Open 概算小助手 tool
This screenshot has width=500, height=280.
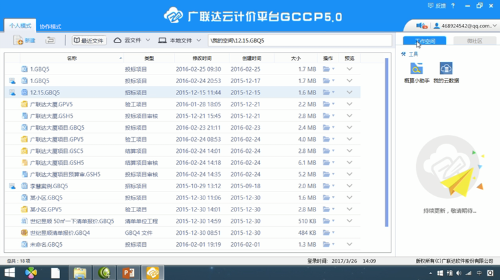417,73
